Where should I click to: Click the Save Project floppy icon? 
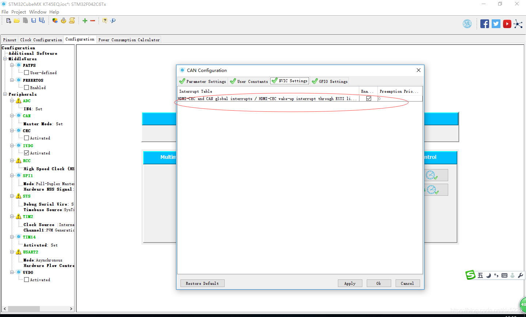34,20
